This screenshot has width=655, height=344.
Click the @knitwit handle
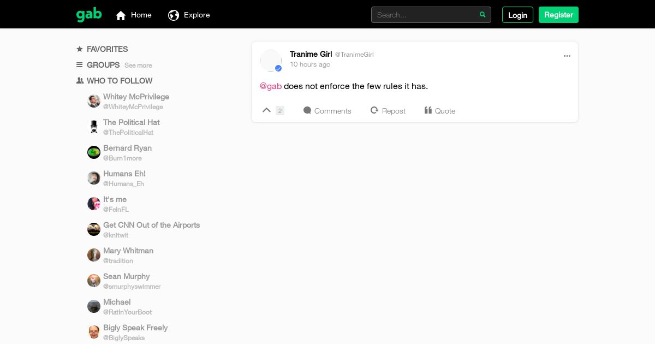point(116,235)
